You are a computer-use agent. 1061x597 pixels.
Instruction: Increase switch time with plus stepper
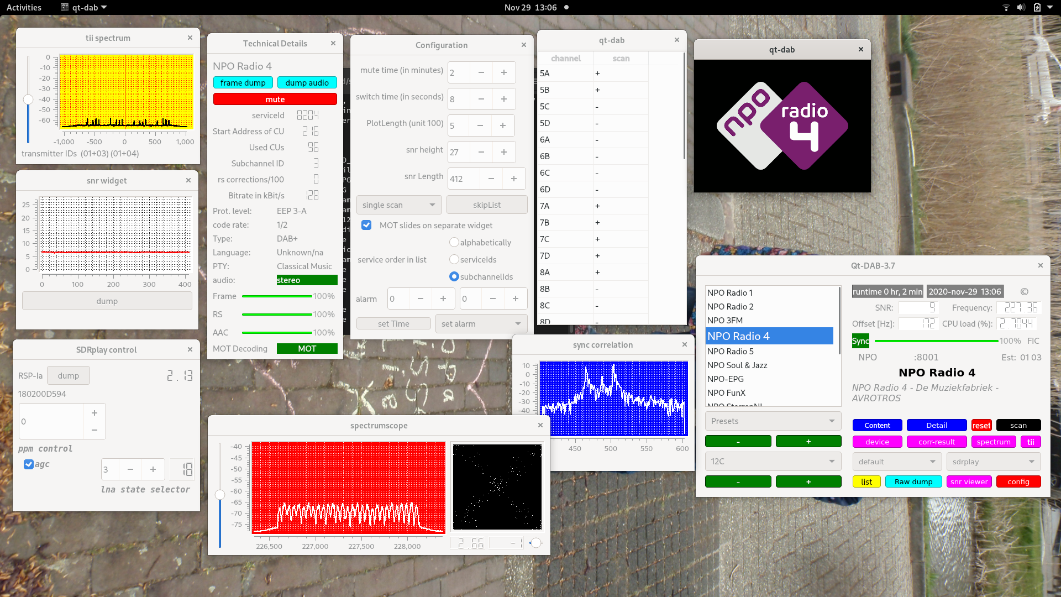click(x=504, y=99)
